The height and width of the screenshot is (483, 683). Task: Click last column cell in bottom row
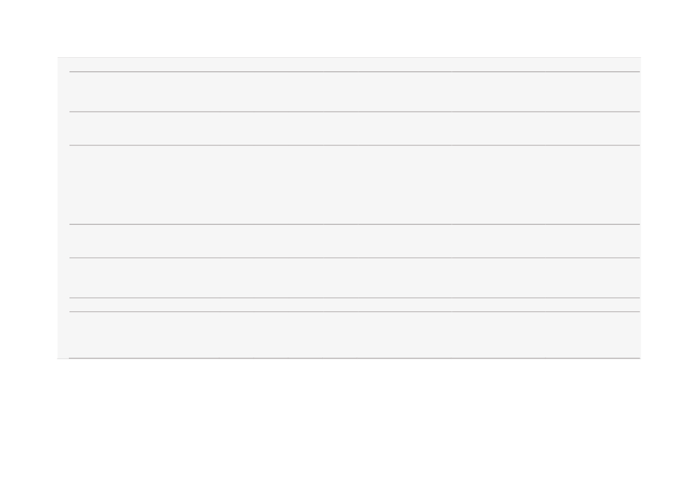coord(593,335)
